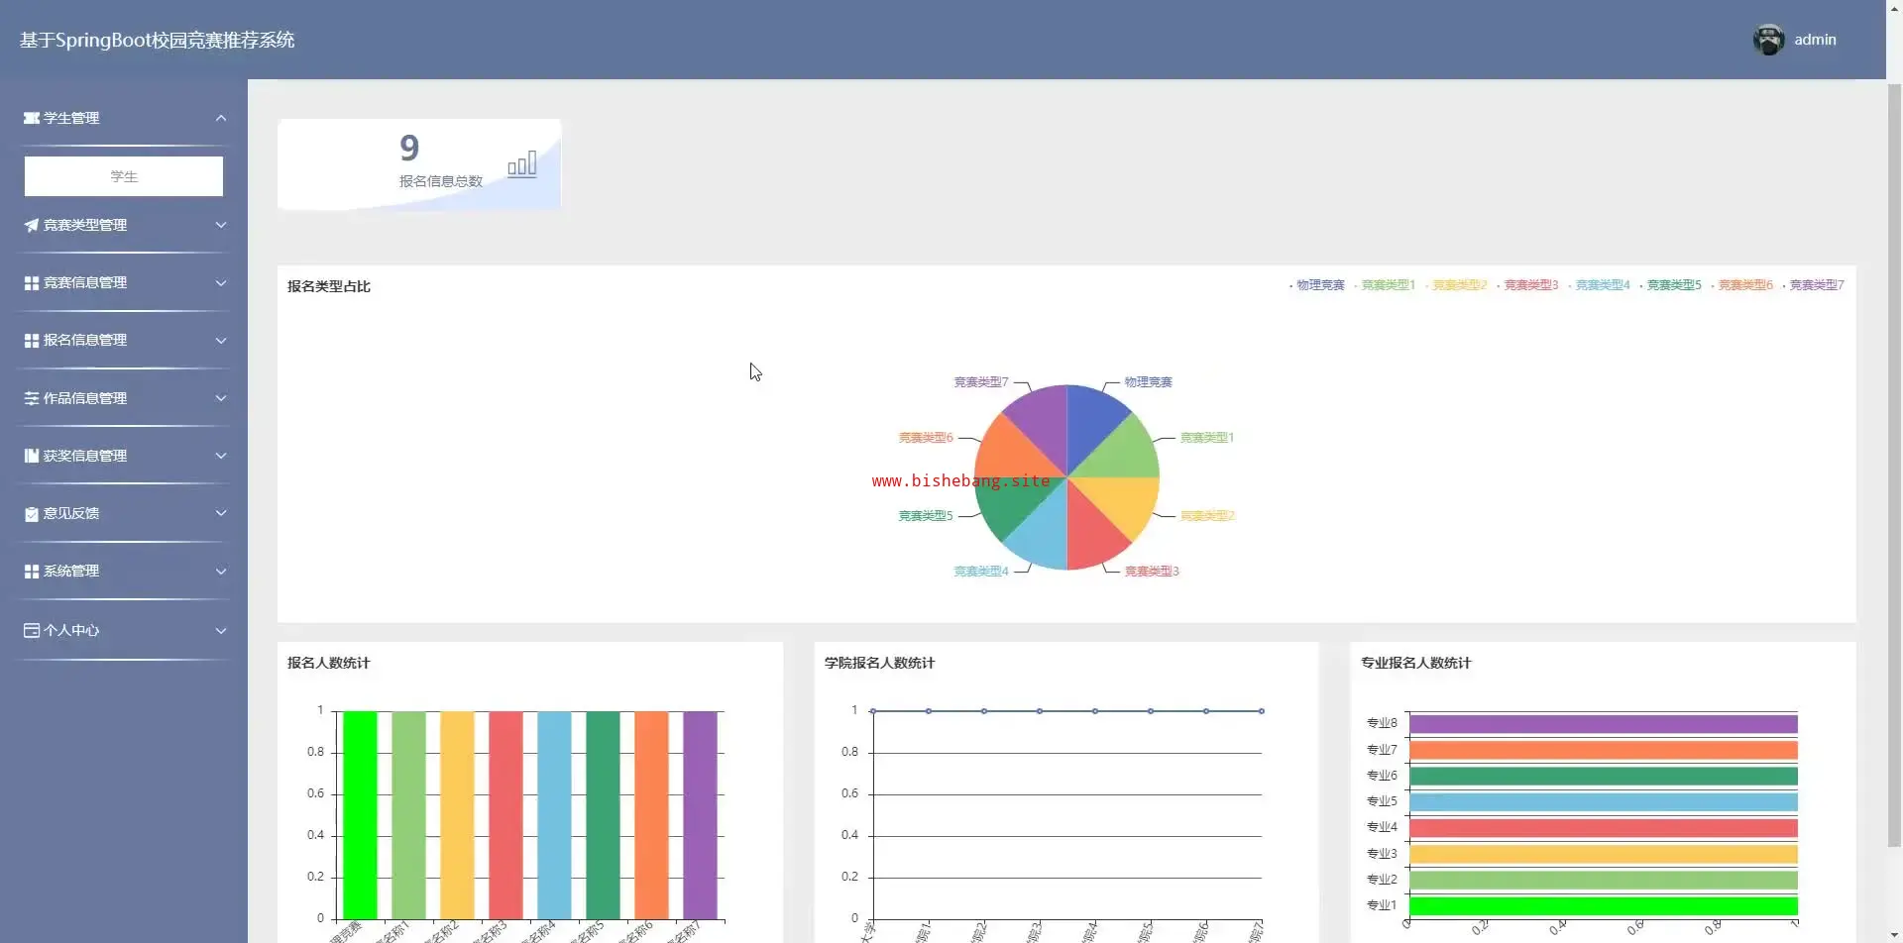Expand the 系统管理 chevron arrow
Viewport: 1903px width, 943px height.
pos(221,572)
